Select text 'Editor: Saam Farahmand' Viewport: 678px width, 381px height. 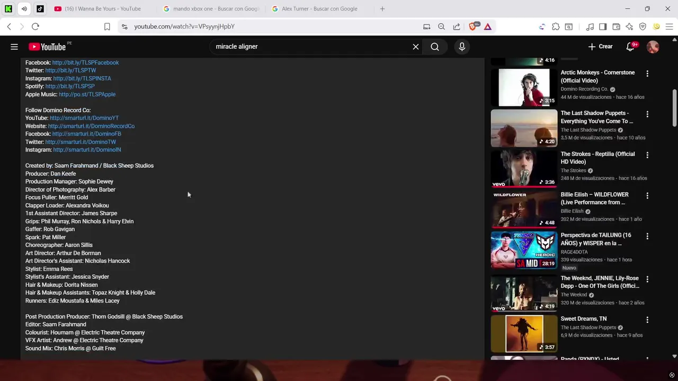[x=56, y=324]
